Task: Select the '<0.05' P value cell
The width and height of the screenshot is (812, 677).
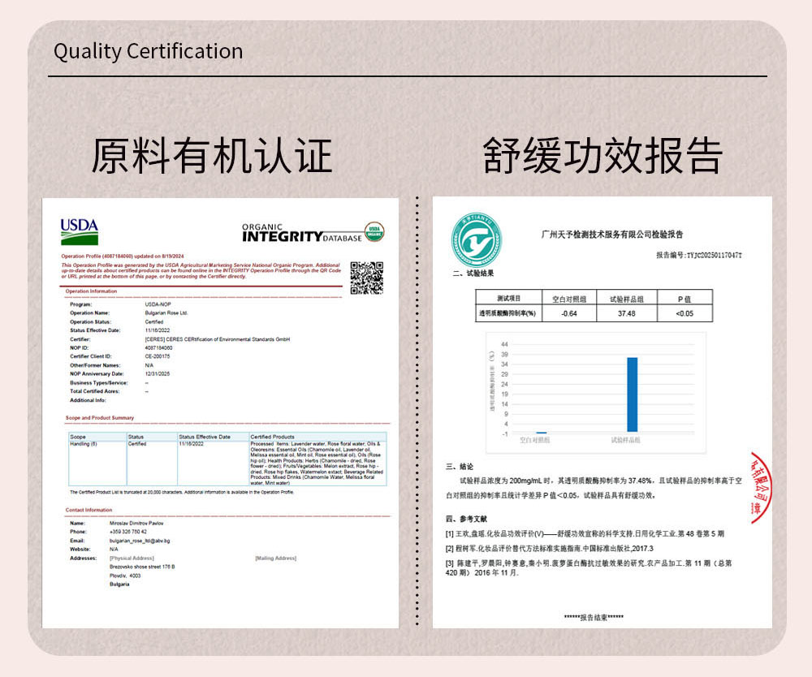Action: [685, 313]
